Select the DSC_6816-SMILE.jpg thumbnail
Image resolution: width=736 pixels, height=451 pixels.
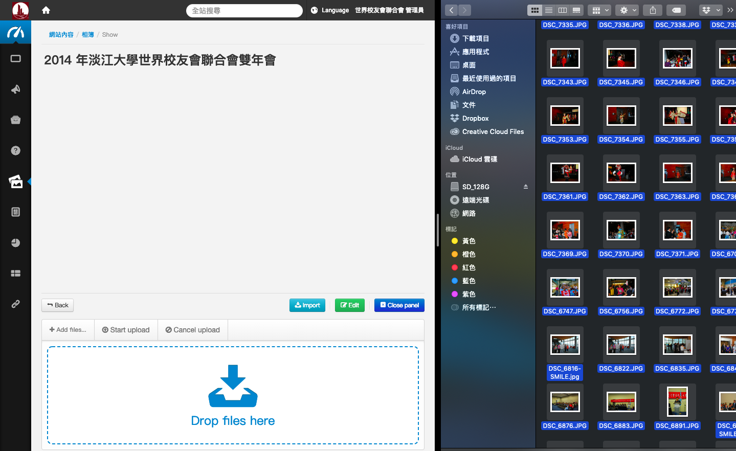coord(565,345)
